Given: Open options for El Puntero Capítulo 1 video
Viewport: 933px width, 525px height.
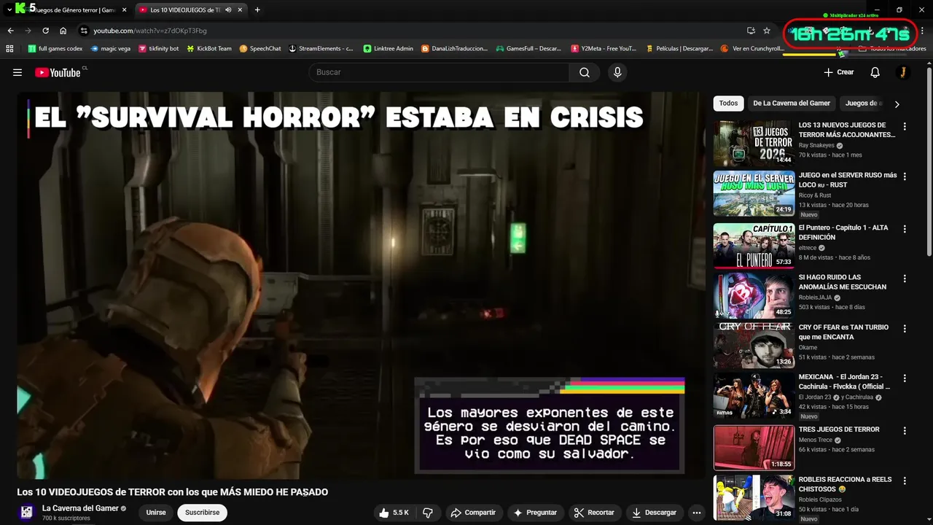Looking at the screenshot, I should coord(905,229).
